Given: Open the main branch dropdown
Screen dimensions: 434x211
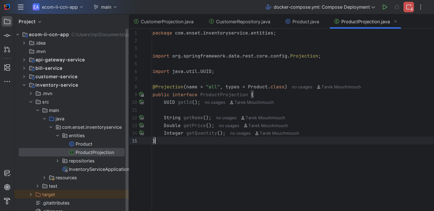Looking at the screenshot, I should coord(105,7).
